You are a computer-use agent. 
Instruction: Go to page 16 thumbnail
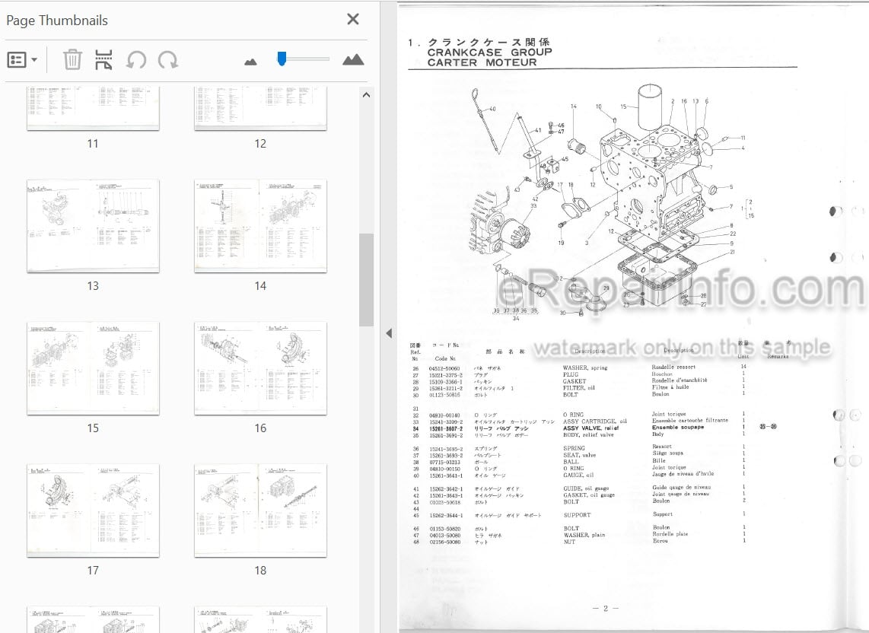click(260, 368)
